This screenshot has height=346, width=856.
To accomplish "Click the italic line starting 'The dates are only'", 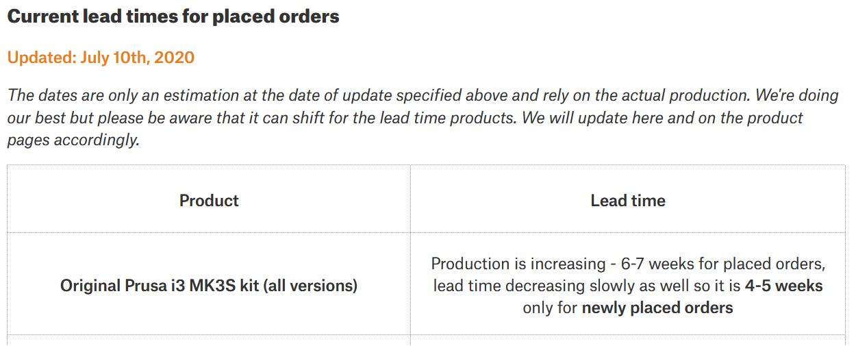I will pos(422,96).
